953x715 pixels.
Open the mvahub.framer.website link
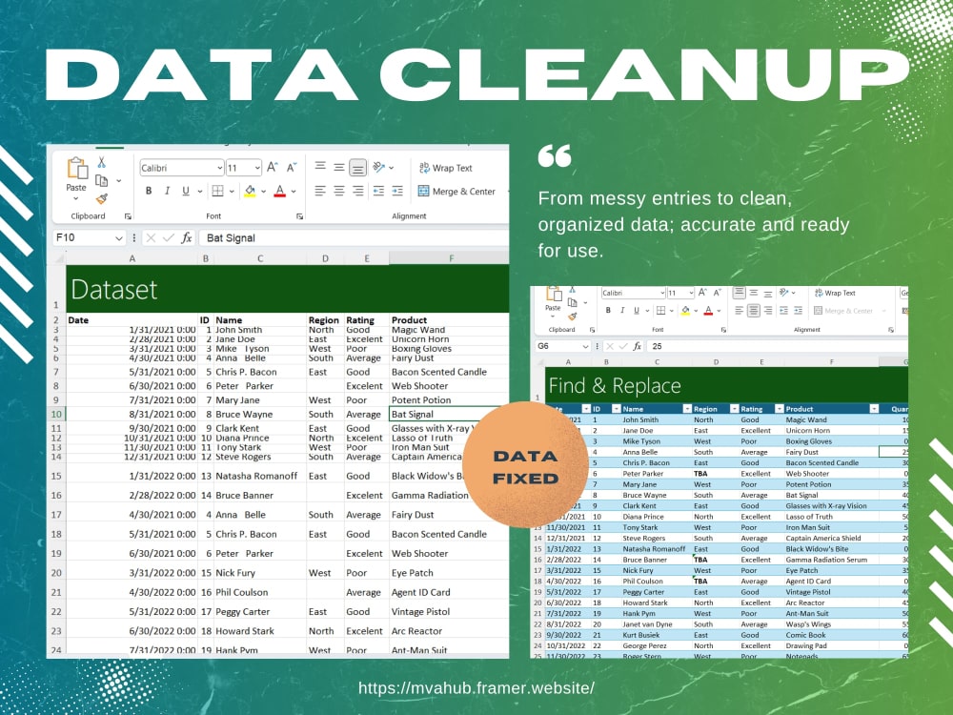click(476, 688)
